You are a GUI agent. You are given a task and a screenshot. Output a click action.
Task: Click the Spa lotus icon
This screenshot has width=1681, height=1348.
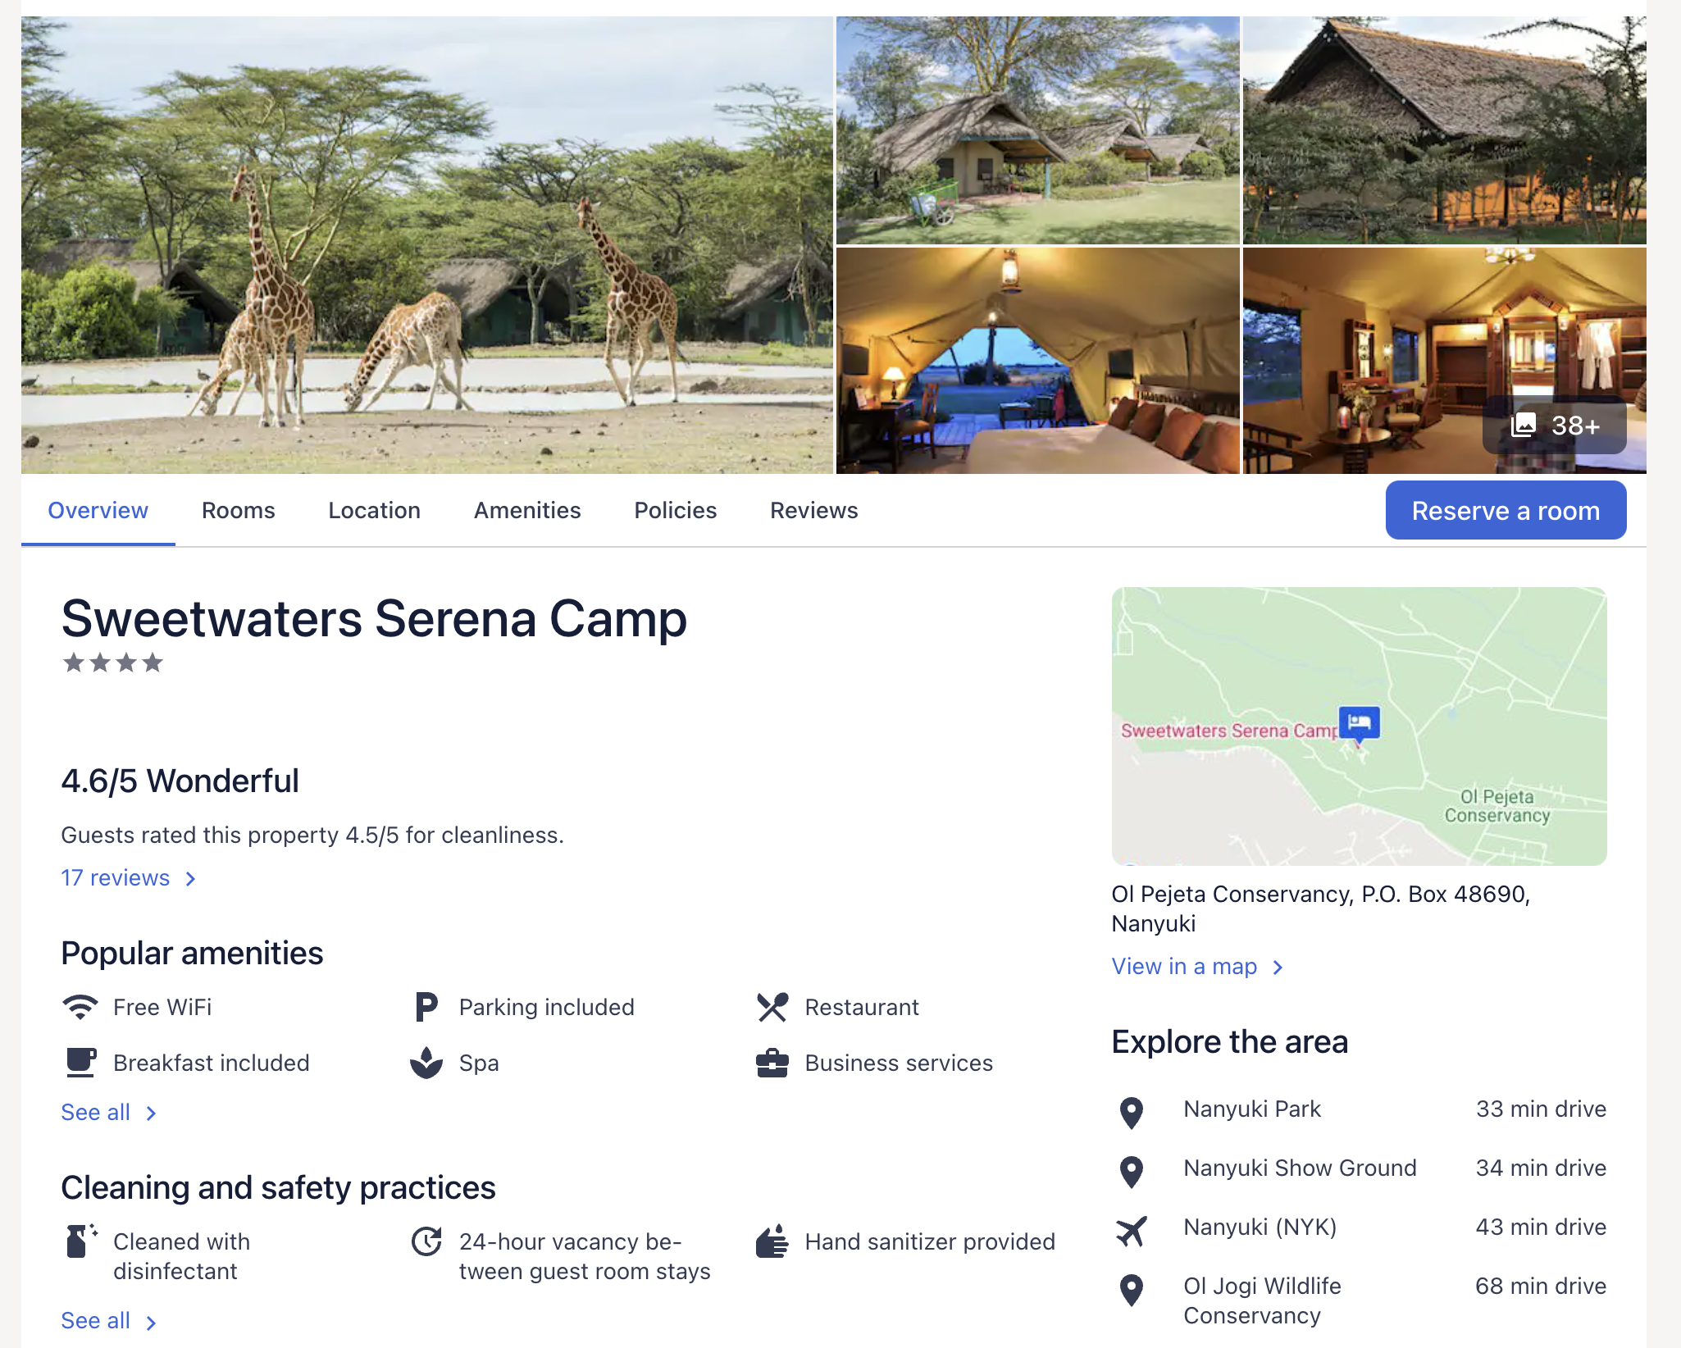(x=426, y=1063)
